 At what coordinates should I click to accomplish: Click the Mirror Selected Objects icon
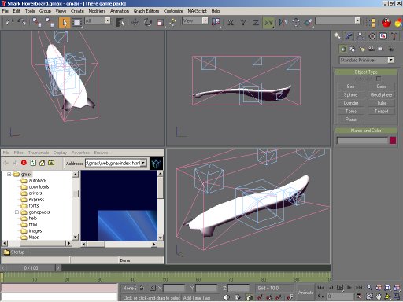pyautogui.click(x=283, y=22)
